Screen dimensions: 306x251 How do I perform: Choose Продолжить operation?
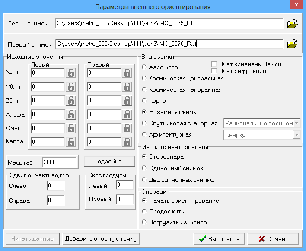(x=144, y=211)
